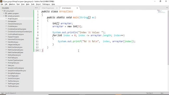Open SampleConditionals.java from the sidebar

(16, 68)
